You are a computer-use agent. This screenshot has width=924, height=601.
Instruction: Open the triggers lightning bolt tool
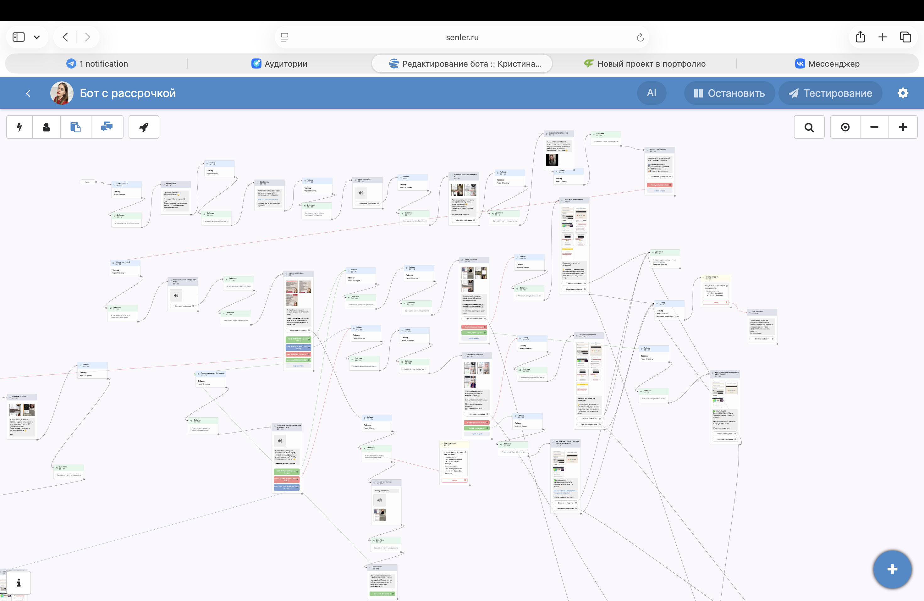click(19, 127)
